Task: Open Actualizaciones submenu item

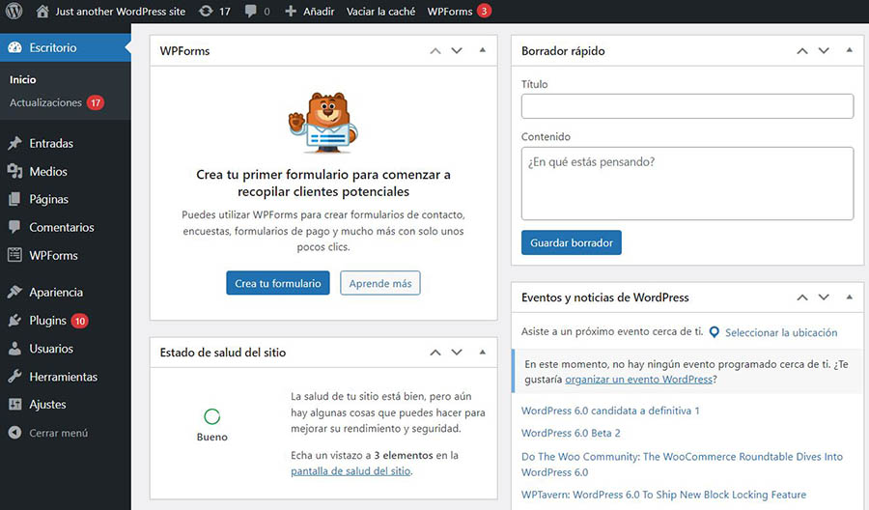Action: pos(45,102)
